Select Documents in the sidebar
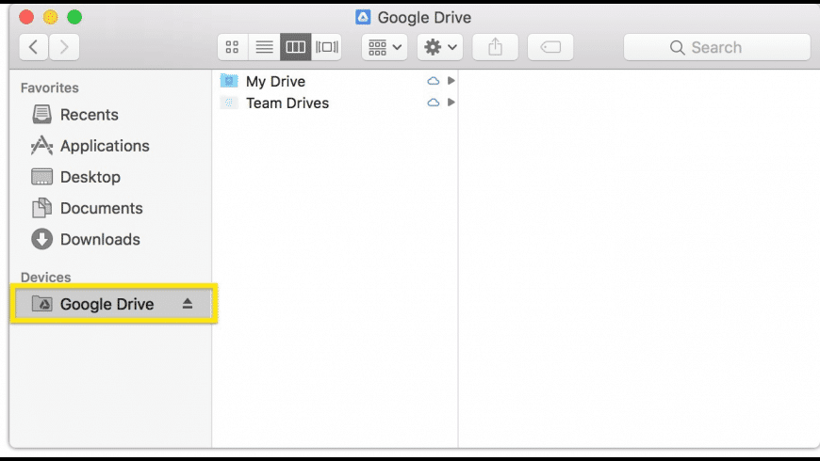This screenshot has width=820, height=461. pyautogui.click(x=88, y=208)
